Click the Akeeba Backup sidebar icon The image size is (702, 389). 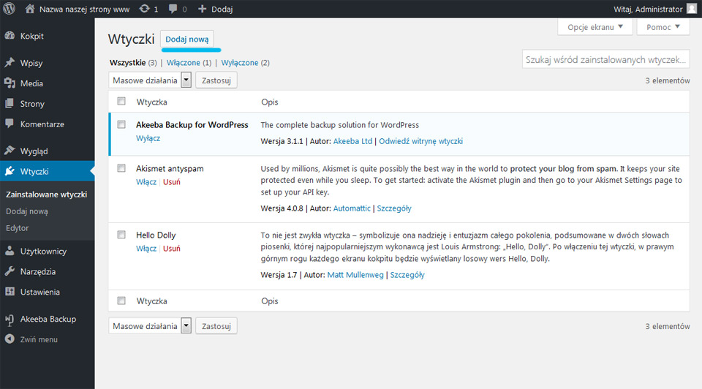click(10, 320)
